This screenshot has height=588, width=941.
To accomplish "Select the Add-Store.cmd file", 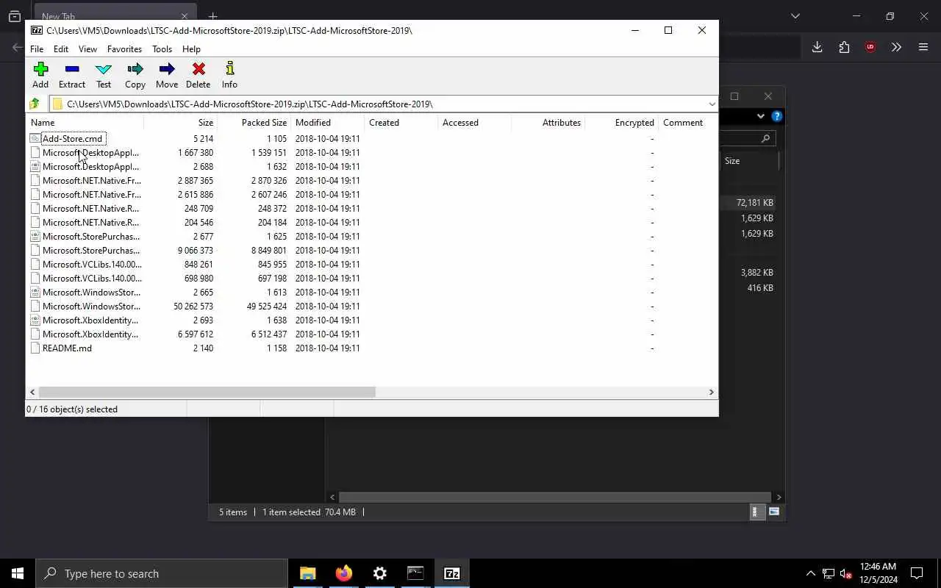I will coord(72,138).
